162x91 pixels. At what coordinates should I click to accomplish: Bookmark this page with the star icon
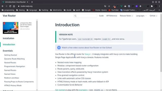[x=109, y=6]
